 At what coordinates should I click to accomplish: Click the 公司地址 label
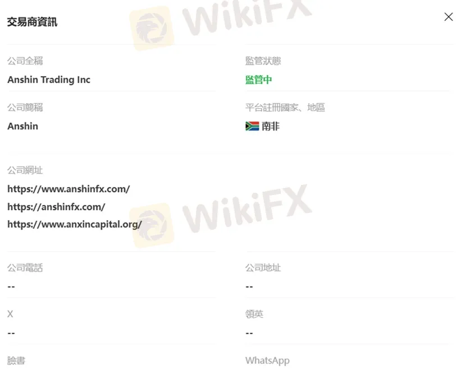(263, 268)
